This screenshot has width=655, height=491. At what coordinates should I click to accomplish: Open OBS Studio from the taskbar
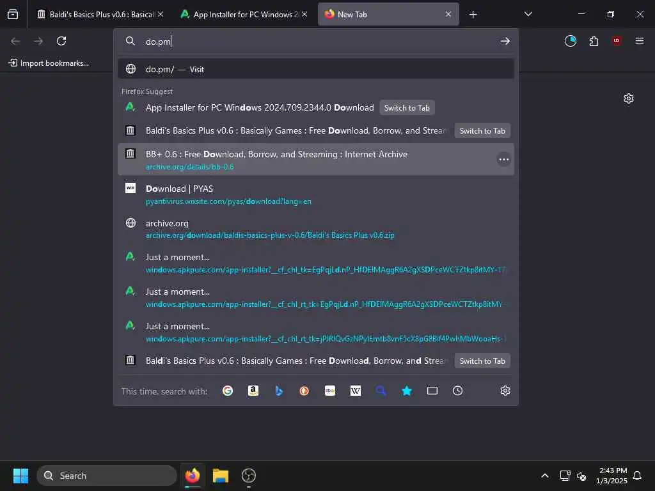[249, 476]
